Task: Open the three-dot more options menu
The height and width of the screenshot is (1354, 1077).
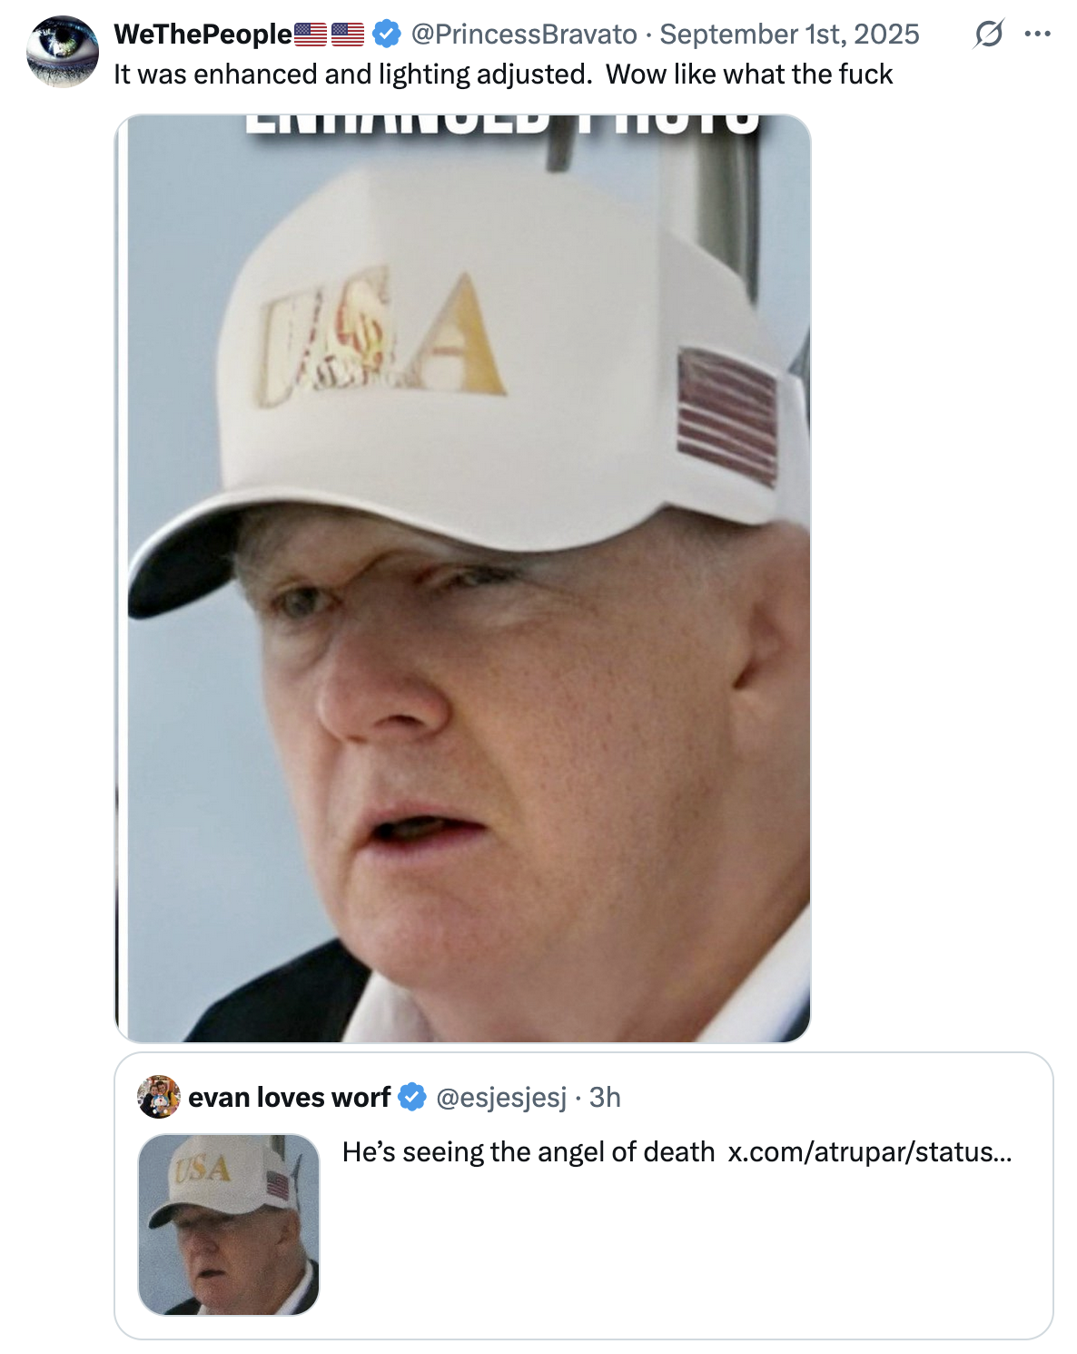Action: (x=1037, y=35)
